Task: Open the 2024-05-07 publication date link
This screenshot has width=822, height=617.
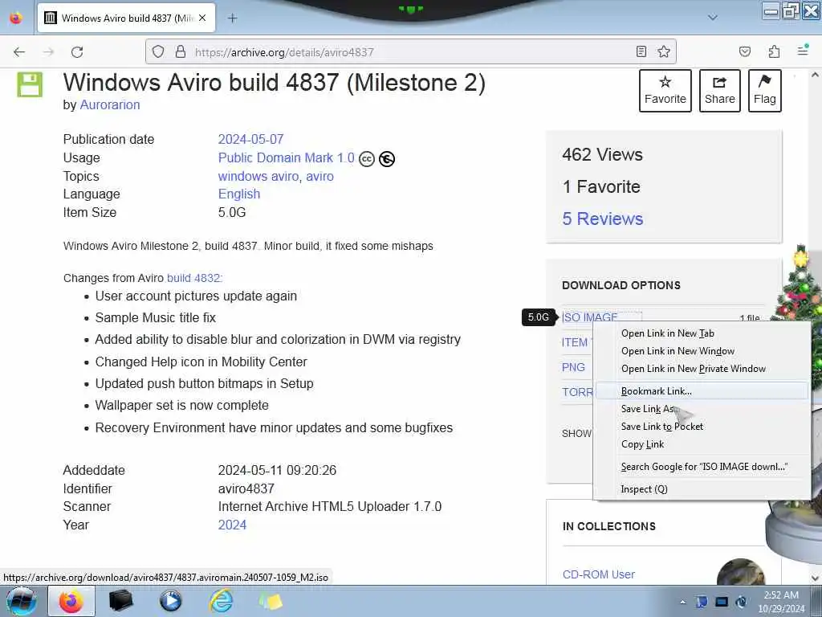Action: (250, 140)
